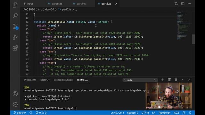
Task: Click day-04 in the breadcrumb
Action: pyautogui.click(x=50, y=9)
